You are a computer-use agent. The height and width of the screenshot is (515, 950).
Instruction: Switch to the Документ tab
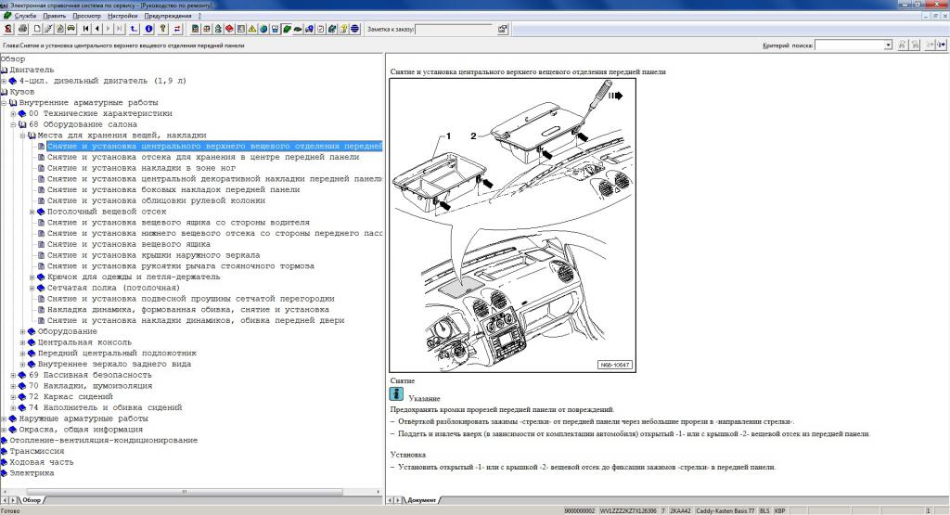click(x=422, y=500)
